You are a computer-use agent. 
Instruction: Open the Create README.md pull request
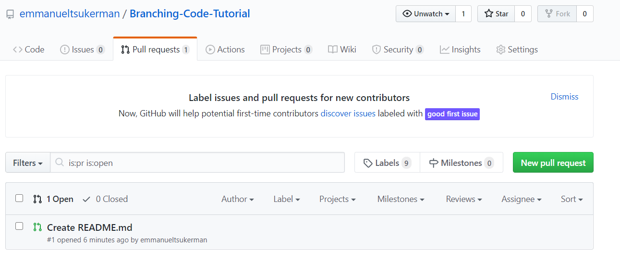[x=89, y=227]
